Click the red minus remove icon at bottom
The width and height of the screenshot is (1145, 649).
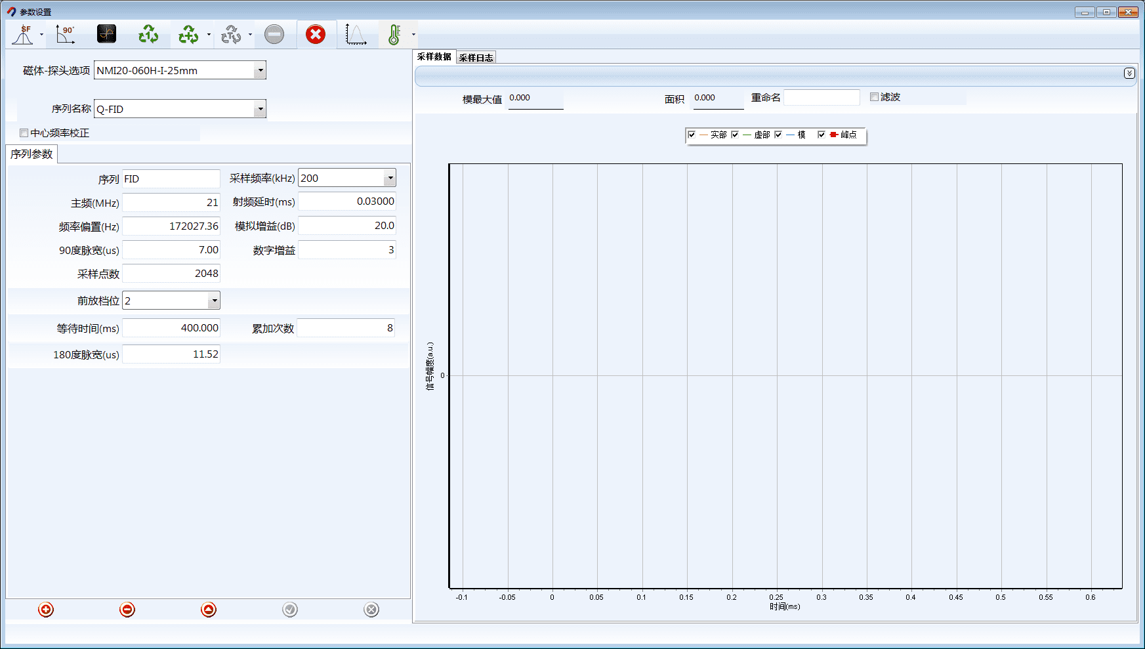127,610
